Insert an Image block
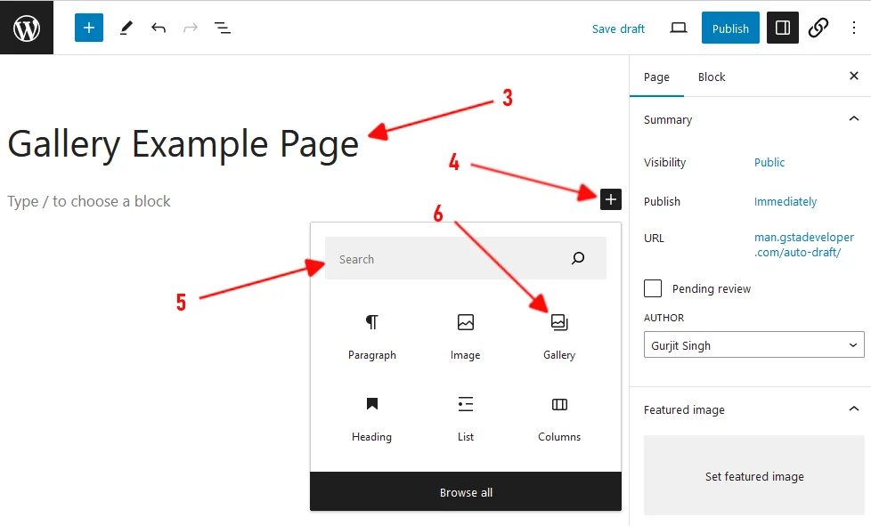Viewport: 871px width, 526px height. tap(465, 336)
